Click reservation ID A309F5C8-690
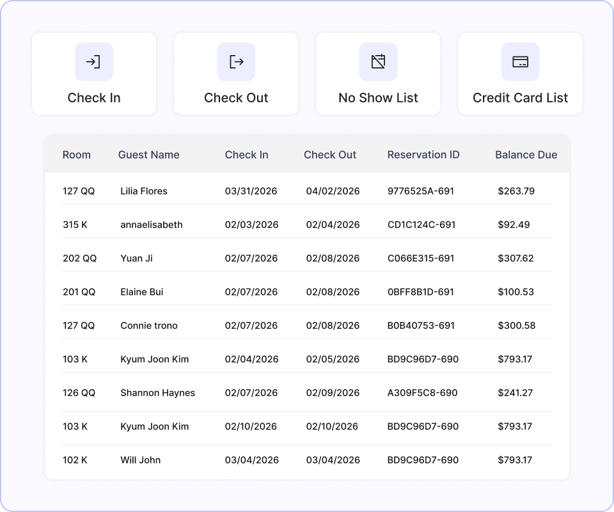 click(422, 393)
